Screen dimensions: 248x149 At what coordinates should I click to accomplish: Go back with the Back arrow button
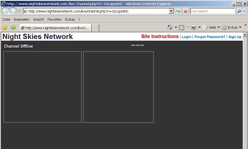pyautogui.click(x=5, y=11)
